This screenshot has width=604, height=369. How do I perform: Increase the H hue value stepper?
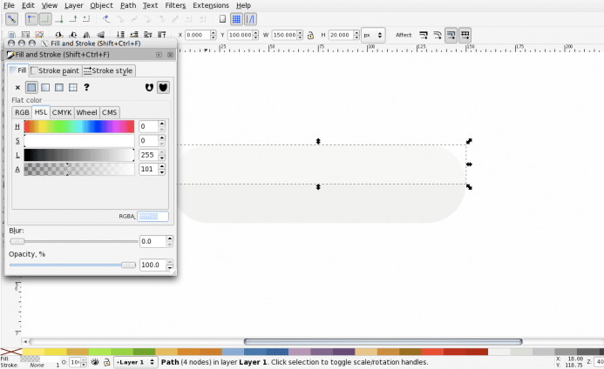tap(162, 124)
